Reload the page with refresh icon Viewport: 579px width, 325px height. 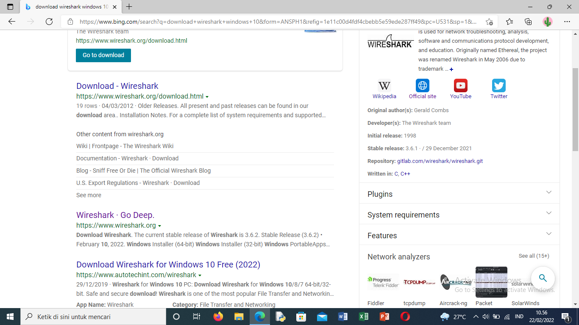point(49,22)
